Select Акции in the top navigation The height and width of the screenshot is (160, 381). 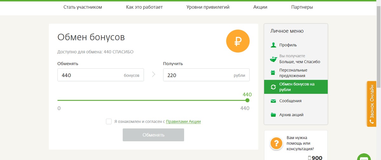[260, 7]
